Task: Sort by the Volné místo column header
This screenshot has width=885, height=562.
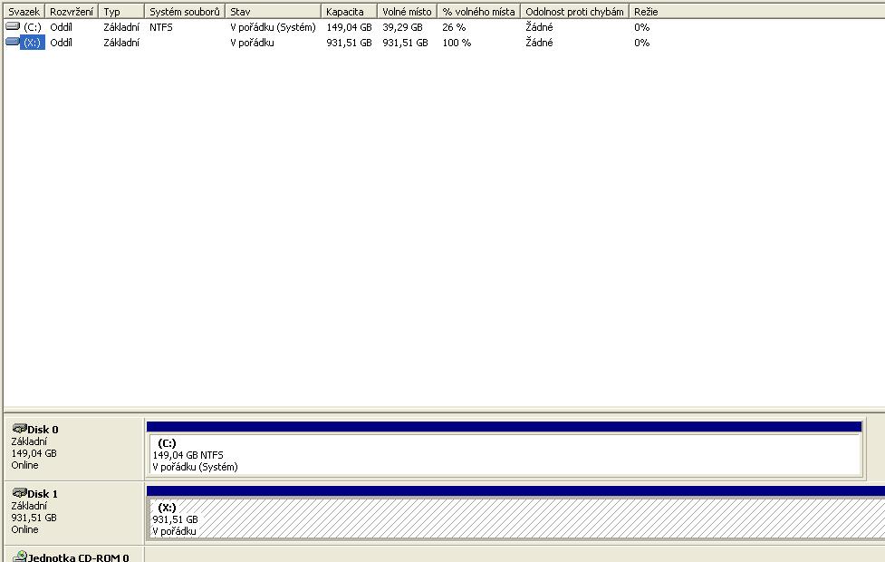Action: point(407,11)
